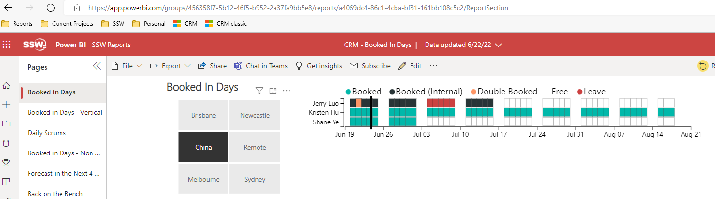Open the Goals trophy icon
715x199 pixels.
[6, 163]
